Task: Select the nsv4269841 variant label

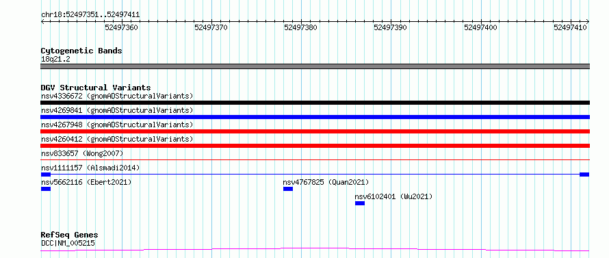Action: click(117, 110)
